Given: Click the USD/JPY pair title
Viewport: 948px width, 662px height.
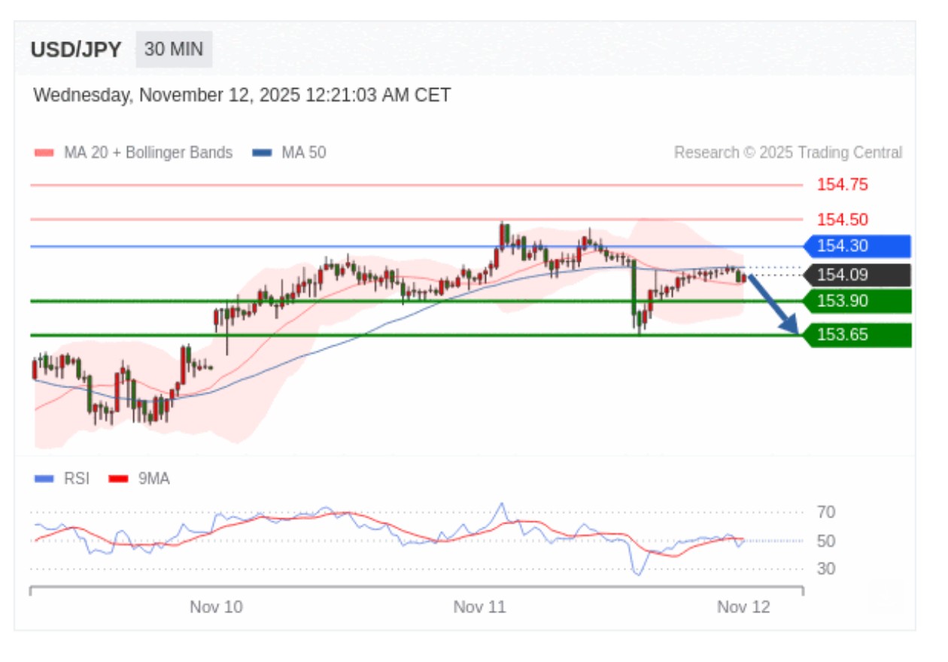Looking at the screenshot, I should tap(76, 50).
